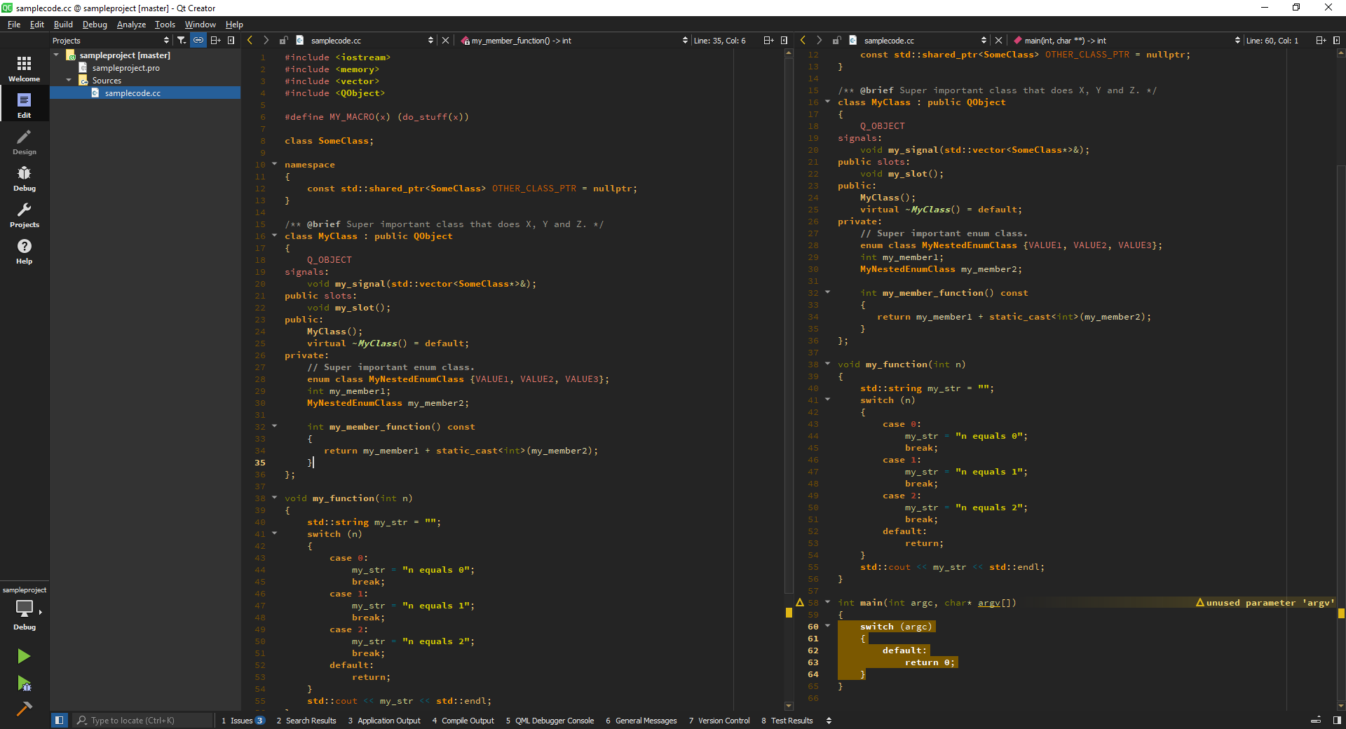This screenshot has height=729, width=1346.
Task: Open General Messages pane
Action: [641, 721]
